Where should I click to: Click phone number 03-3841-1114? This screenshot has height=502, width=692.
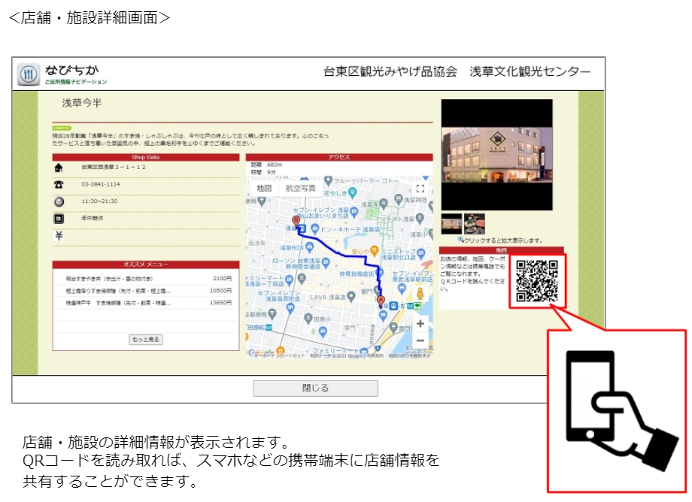(x=101, y=184)
